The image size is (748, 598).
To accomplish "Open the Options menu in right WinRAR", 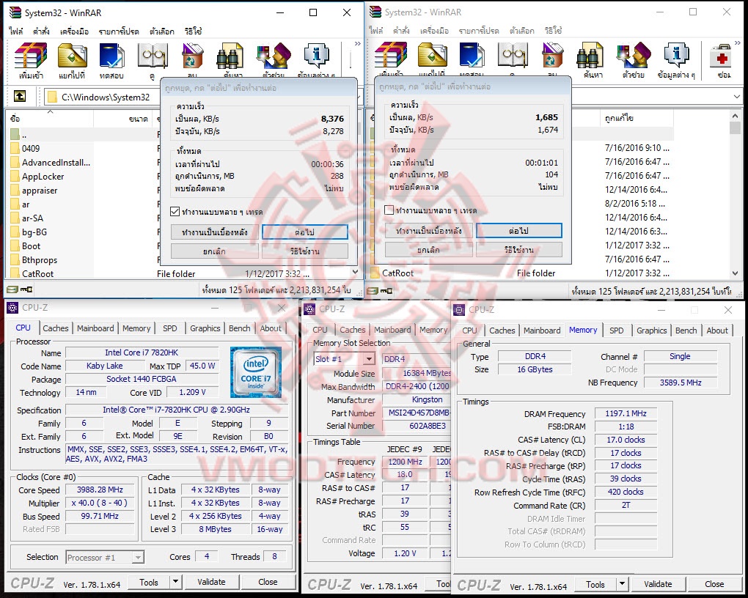I will coord(522,31).
